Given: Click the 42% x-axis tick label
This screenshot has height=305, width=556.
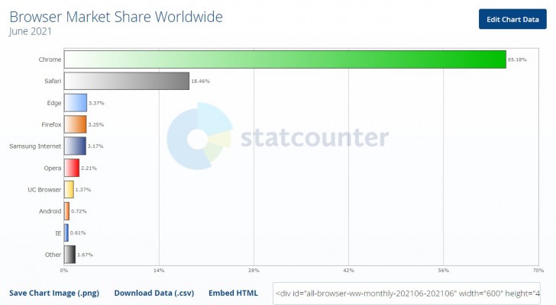Looking at the screenshot, I should (x=348, y=271).
